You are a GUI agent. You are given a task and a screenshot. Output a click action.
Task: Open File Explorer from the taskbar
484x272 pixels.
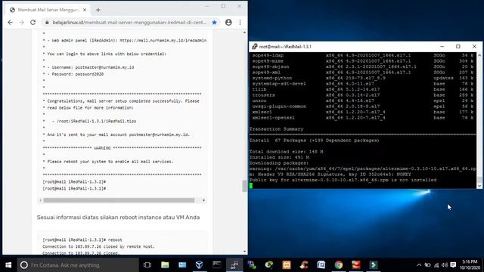coord(165,265)
